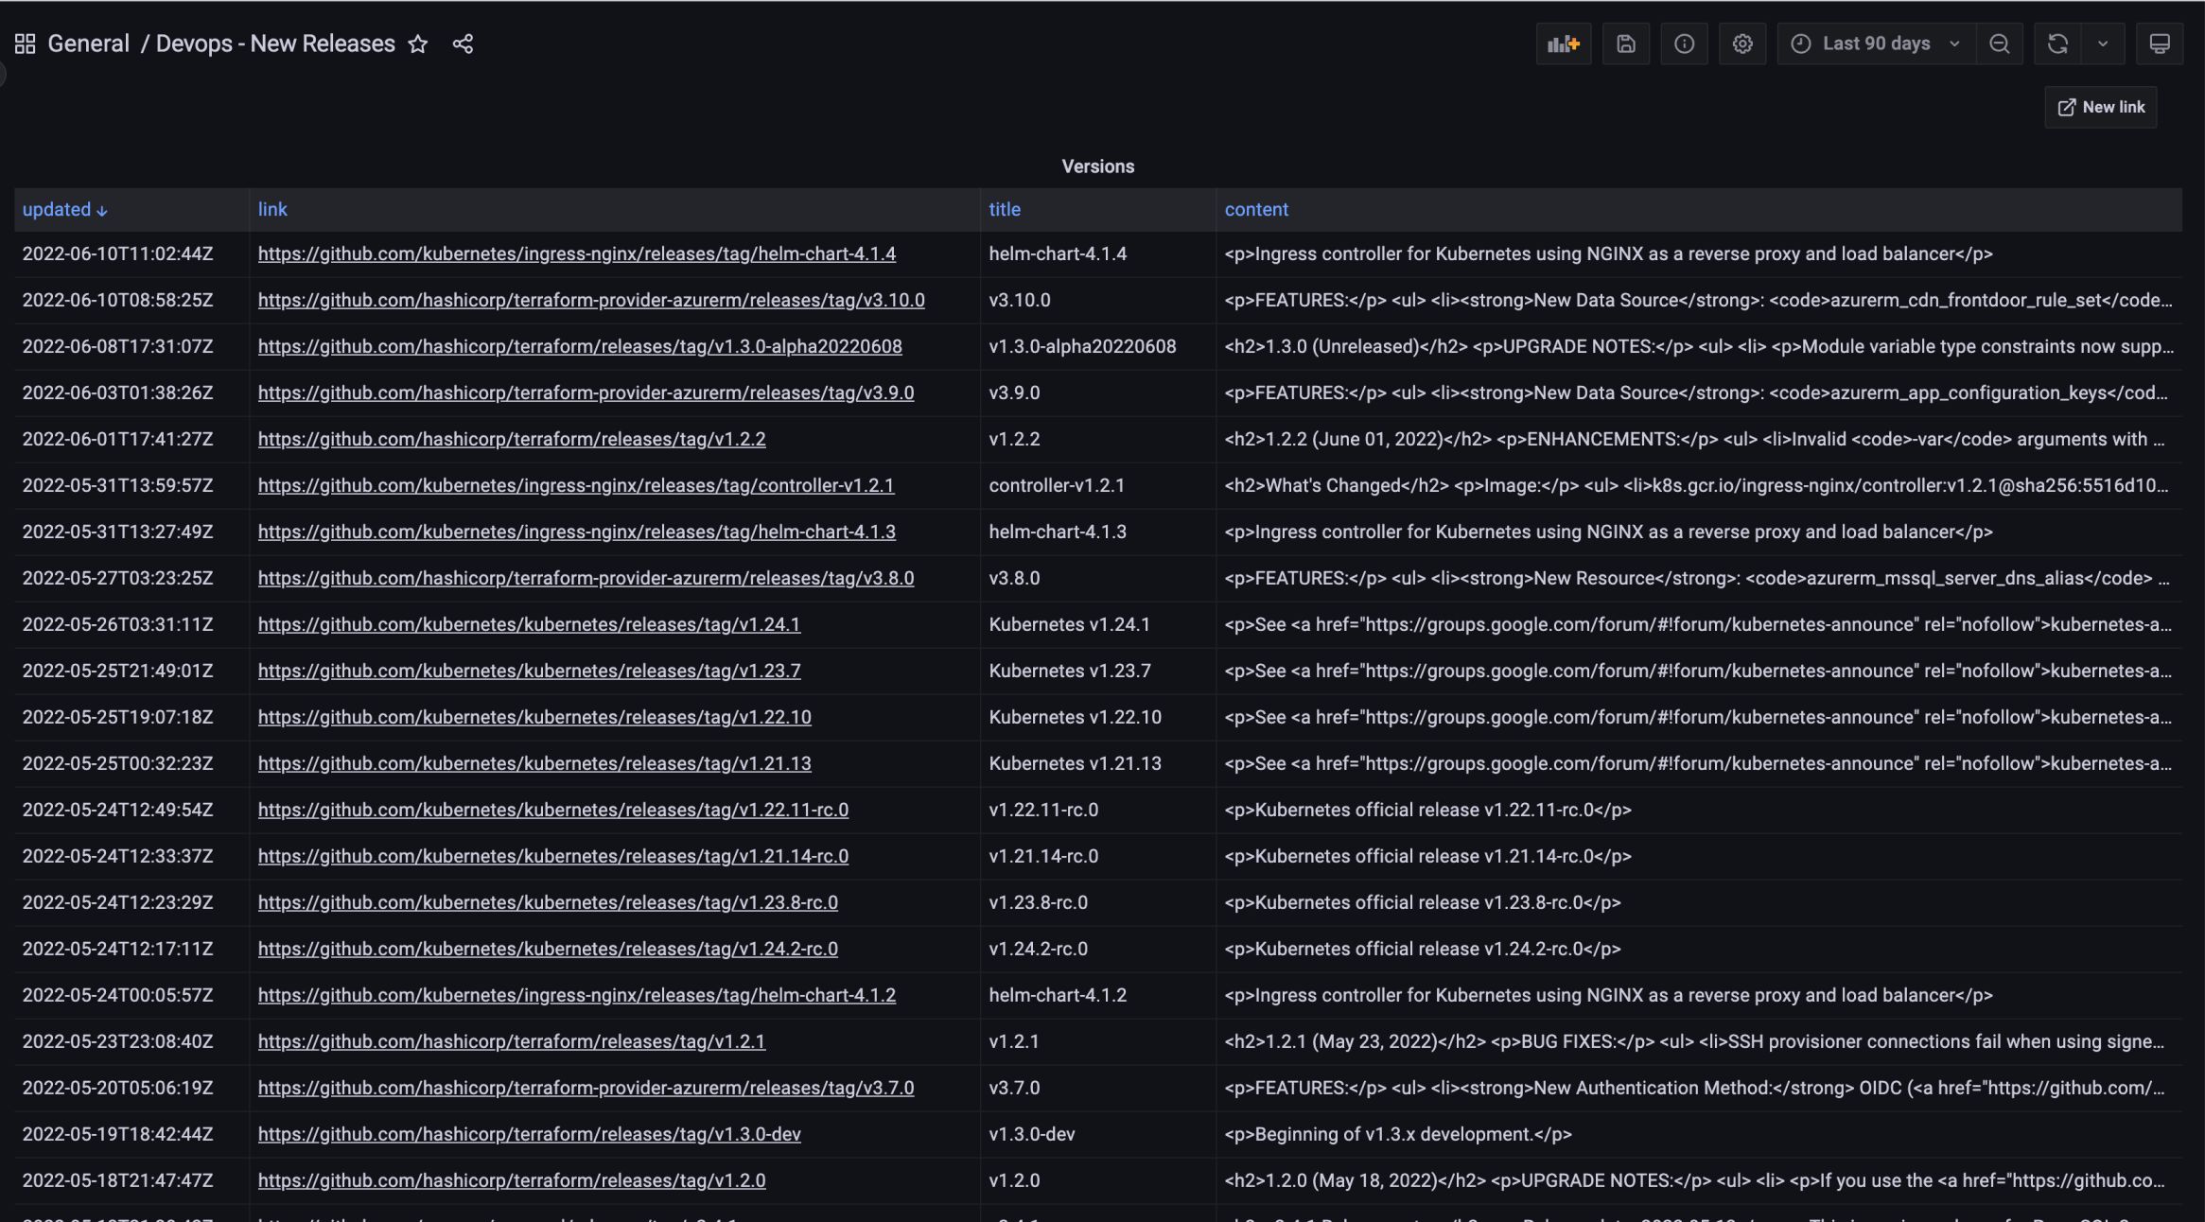The image size is (2205, 1222).
Task: Open dashboard settings gear icon
Action: coord(1742,44)
